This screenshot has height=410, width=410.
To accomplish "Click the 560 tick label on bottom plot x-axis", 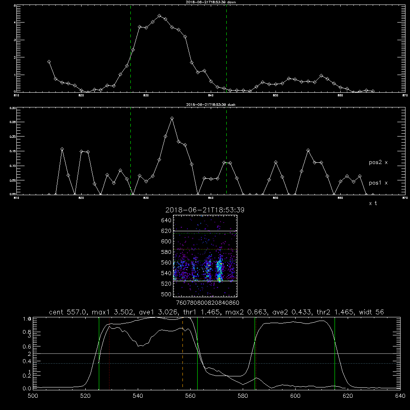I will coord(190,396).
